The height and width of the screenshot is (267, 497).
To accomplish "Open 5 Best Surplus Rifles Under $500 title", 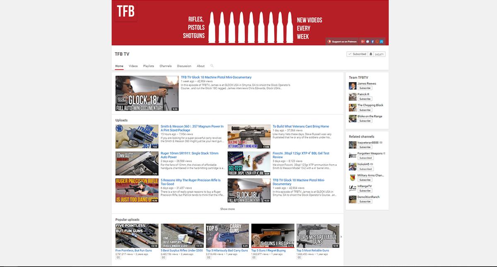I will [182, 250].
